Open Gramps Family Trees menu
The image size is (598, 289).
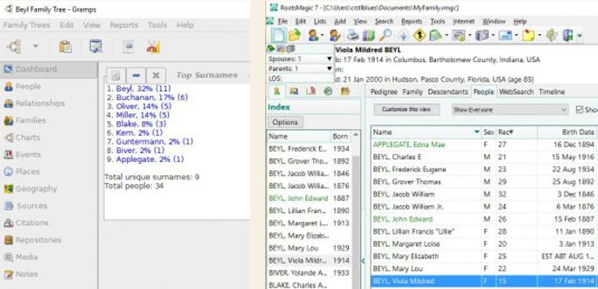click(x=27, y=25)
